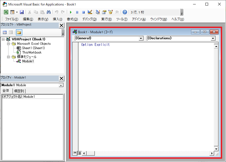Screen dimensions: 226x162
Task: Open the 編集(E) menu
Action: (28, 19)
